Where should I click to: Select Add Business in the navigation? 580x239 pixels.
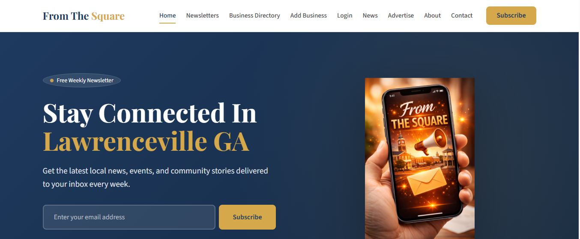coord(308,15)
